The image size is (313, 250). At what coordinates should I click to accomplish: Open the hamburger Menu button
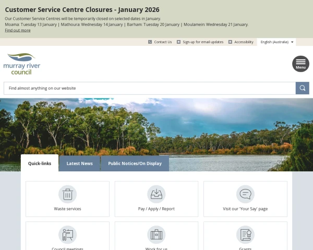tap(300, 64)
